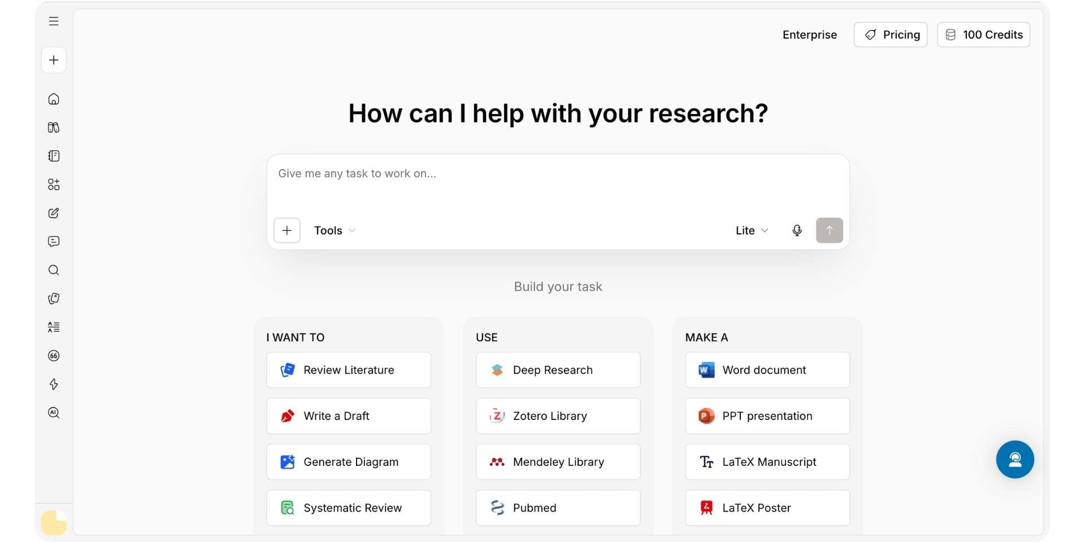Screen dimensions: 1085x542
Task: Click the search magnifier icon in sidebar
Action: point(54,270)
